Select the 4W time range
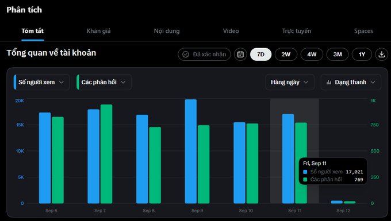The width and height of the screenshot is (391, 221). pos(312,55)
